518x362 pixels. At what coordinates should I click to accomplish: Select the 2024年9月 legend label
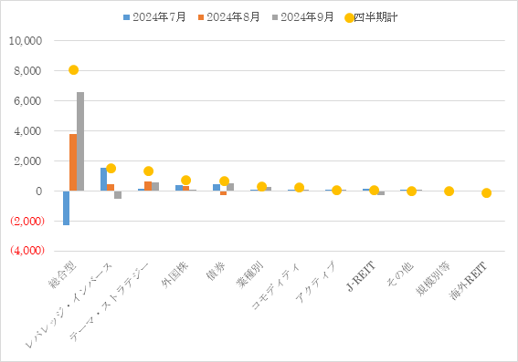(307, 17)
